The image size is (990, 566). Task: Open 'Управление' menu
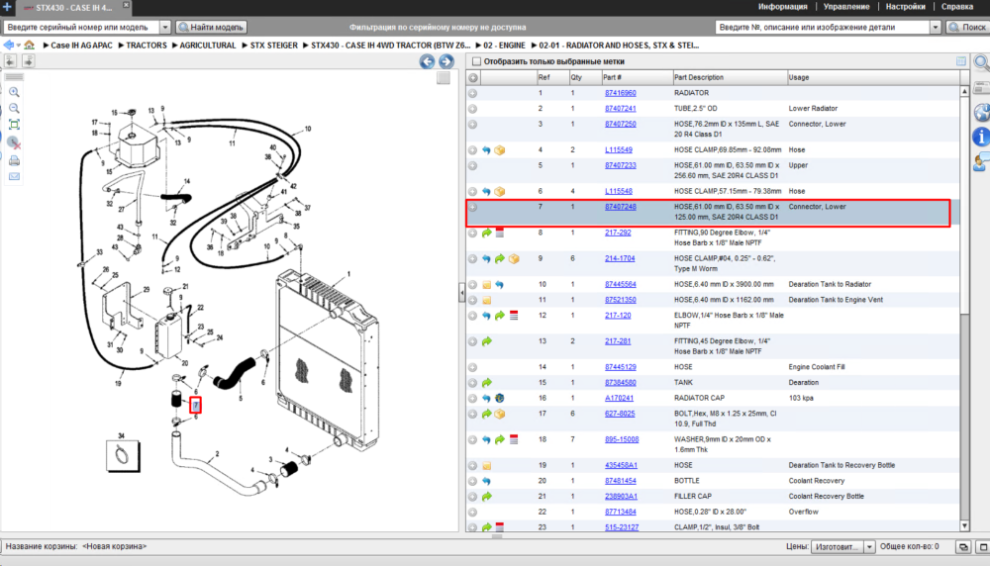(846, 7)
